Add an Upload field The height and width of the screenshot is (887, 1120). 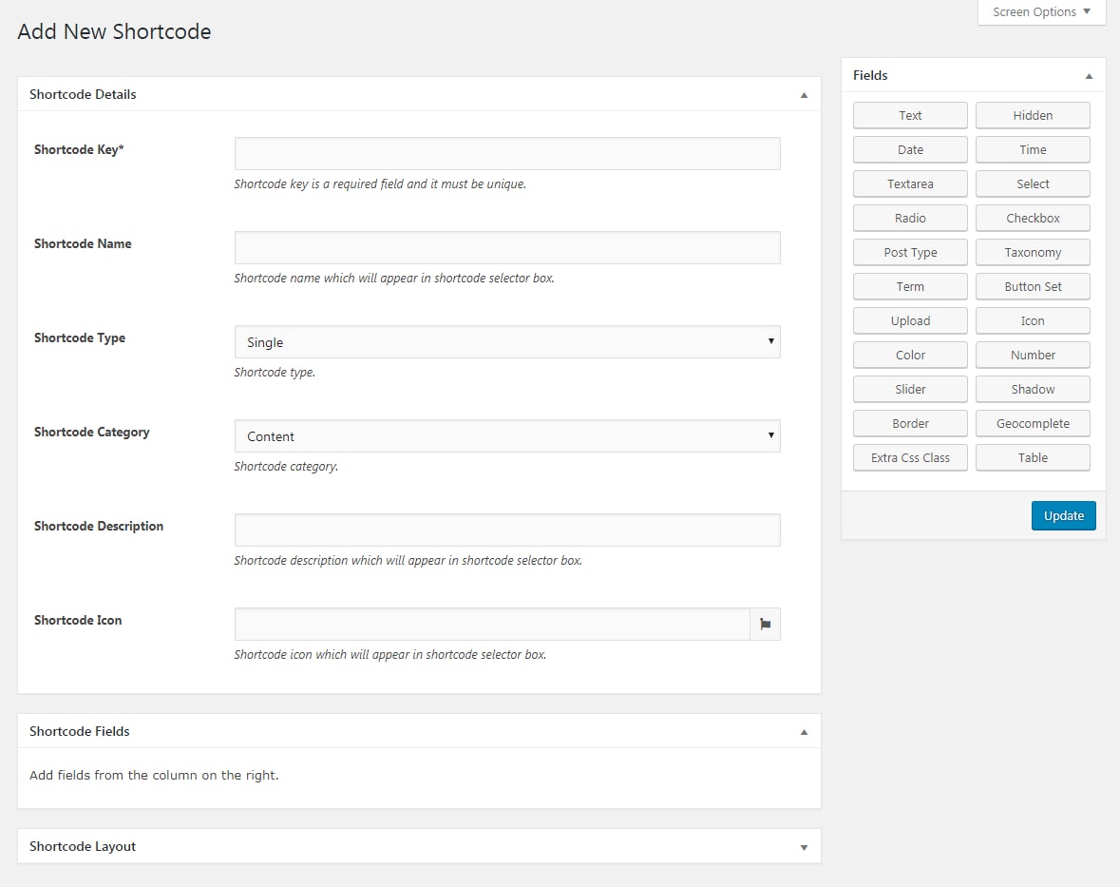910,321
